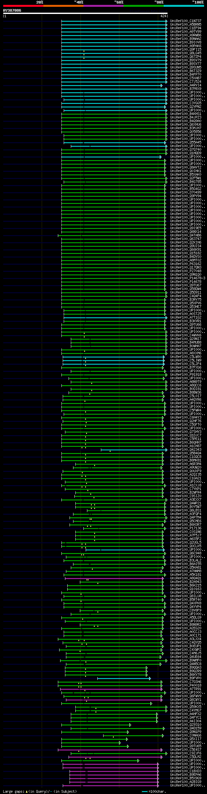Select hit UniRef100_C5L2F4

[x=186, y=364]
